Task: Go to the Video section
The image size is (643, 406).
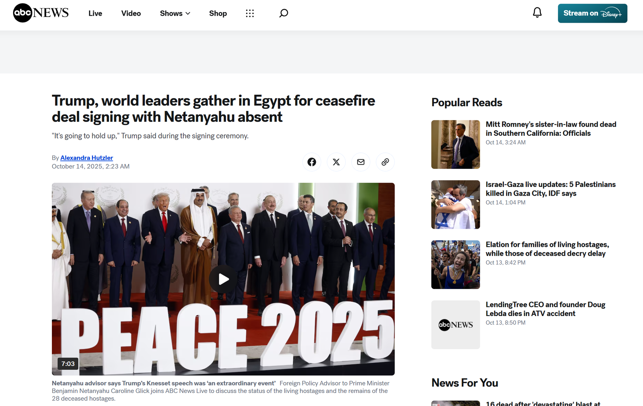Action: click(131, 13)
